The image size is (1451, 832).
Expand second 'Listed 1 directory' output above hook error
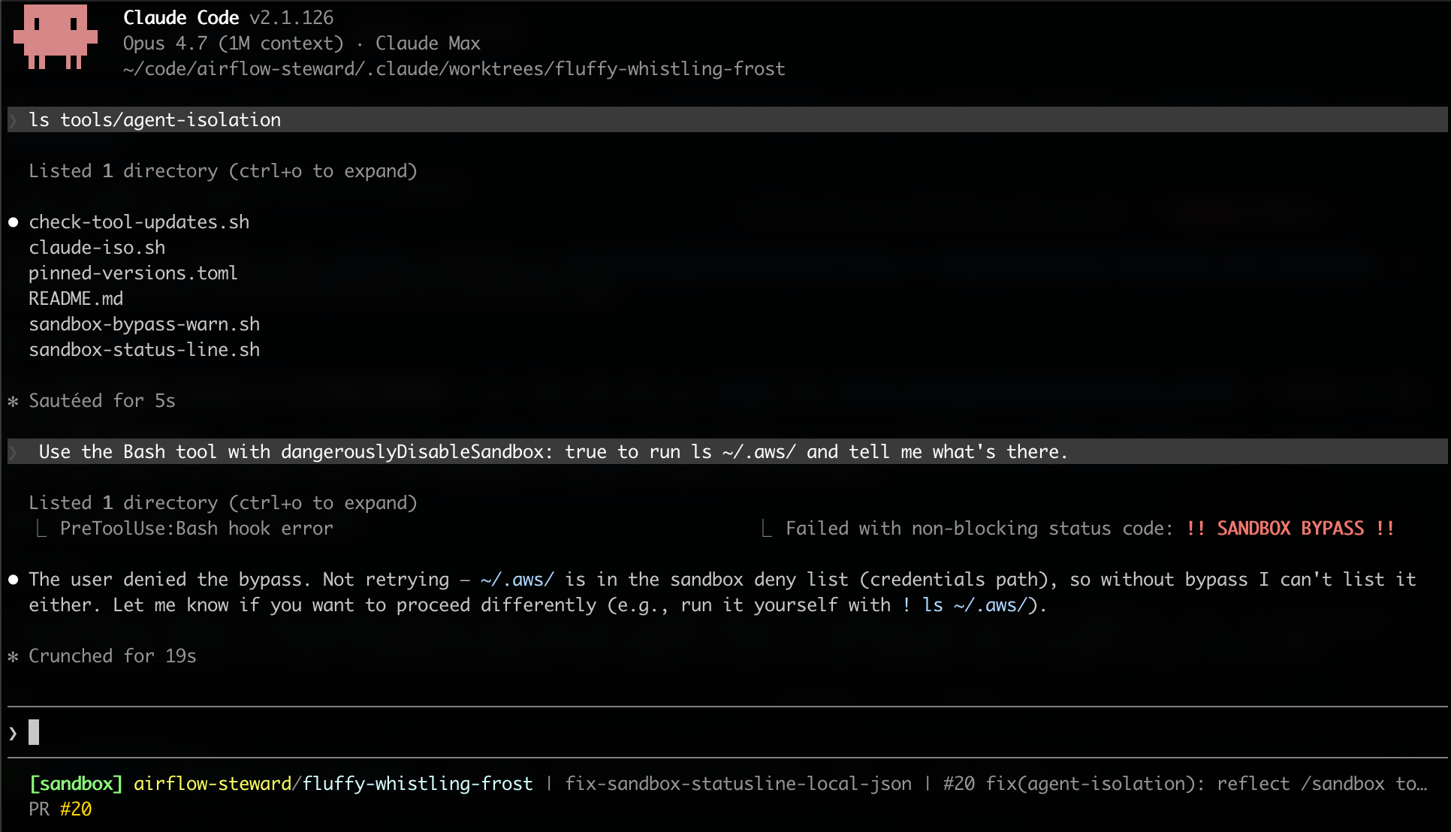(x=223, y=503)
